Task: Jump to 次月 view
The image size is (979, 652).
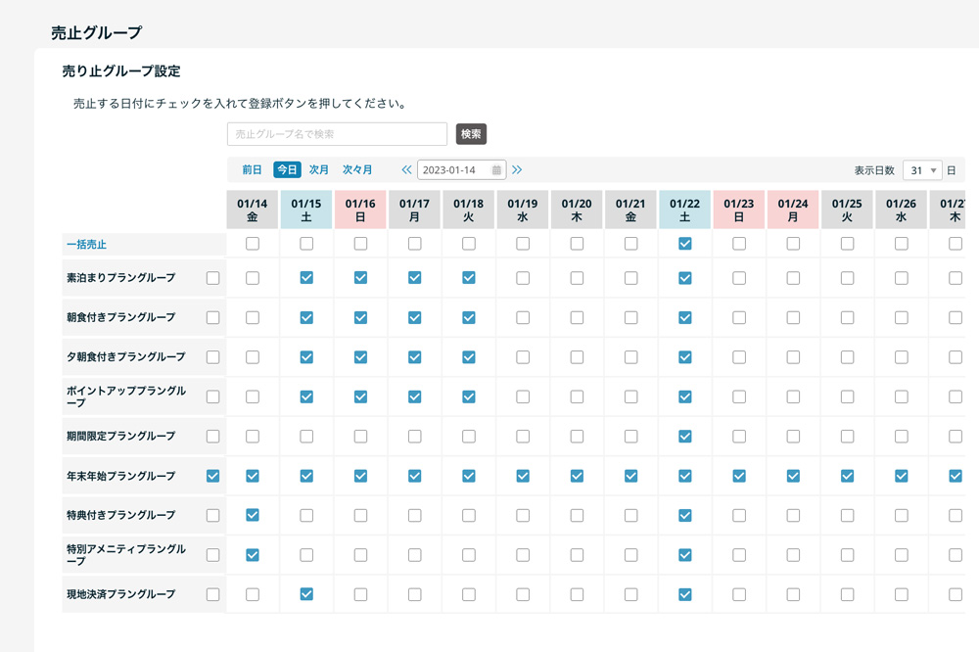Action: pos(319,170)
